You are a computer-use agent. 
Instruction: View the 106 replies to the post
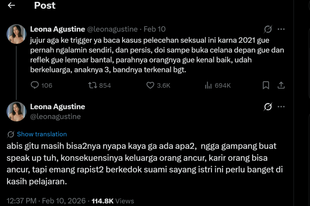point(41,85)
